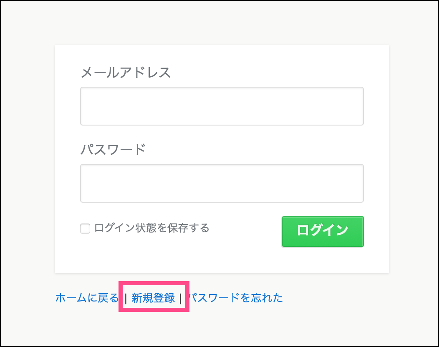Select the password entry box
Screen dimensions: 439x347
222,184
